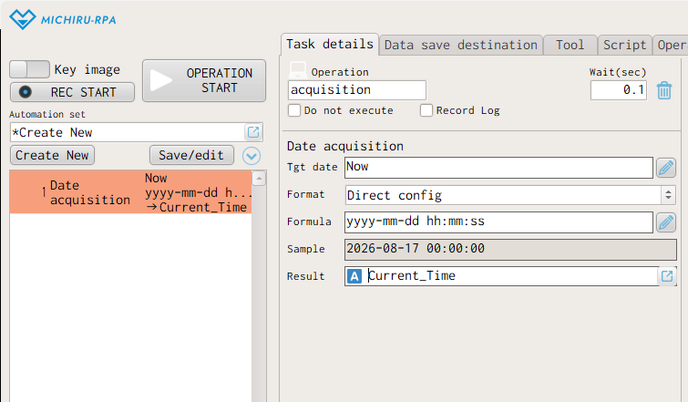
Task: Click the Date acquisition section heading
Action: click(344, 146)
